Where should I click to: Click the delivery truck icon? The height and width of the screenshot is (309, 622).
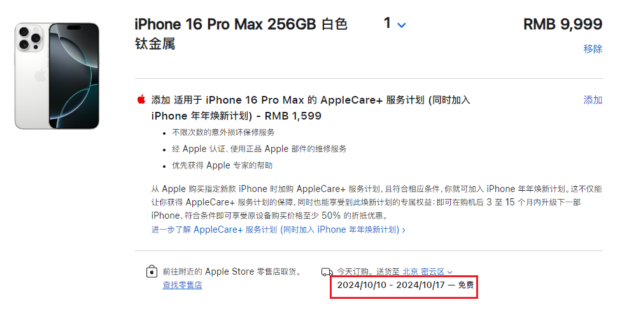pos(327,271)
